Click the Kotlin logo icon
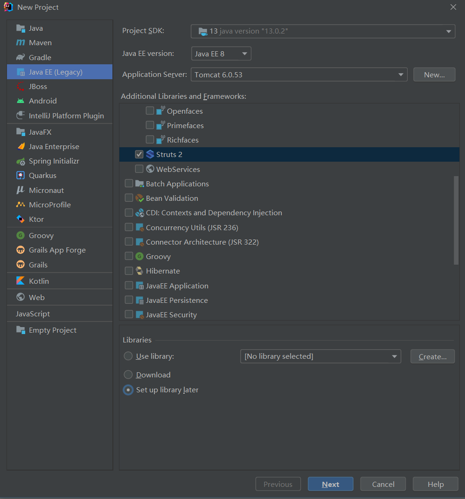 [x=21, y=280]
